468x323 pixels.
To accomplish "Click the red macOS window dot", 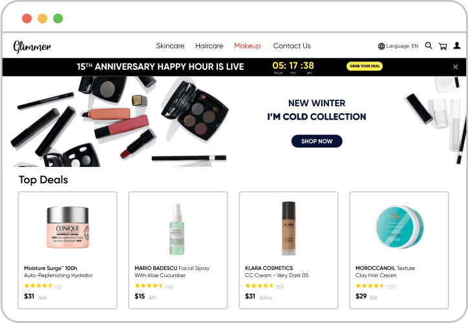I will point(27,19).
